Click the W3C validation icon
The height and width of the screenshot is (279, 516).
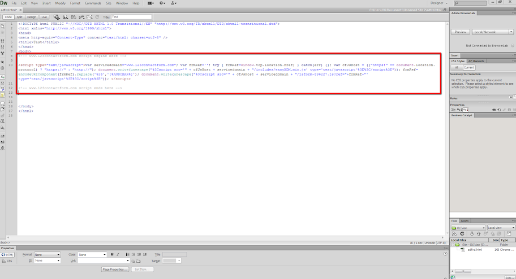tap(81, 17)
